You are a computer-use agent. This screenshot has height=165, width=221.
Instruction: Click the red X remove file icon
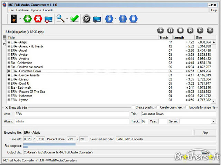38,19
